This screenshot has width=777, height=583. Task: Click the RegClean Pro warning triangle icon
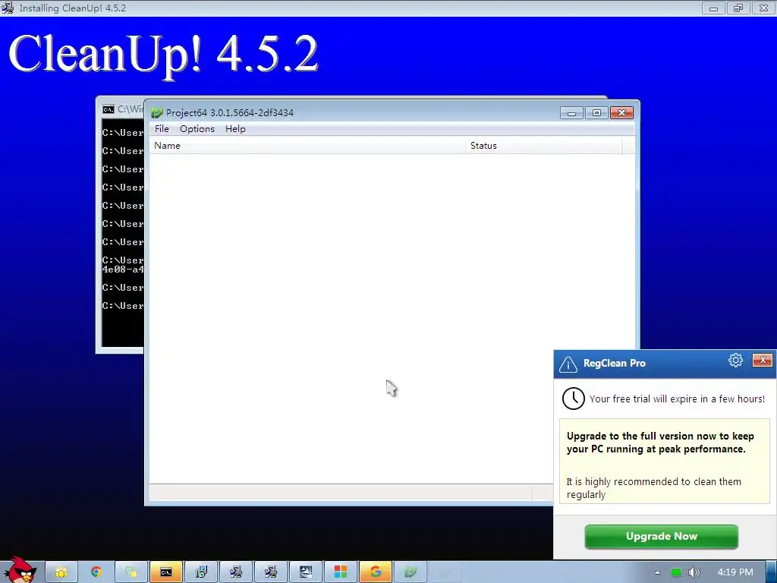tap(568, 364)
